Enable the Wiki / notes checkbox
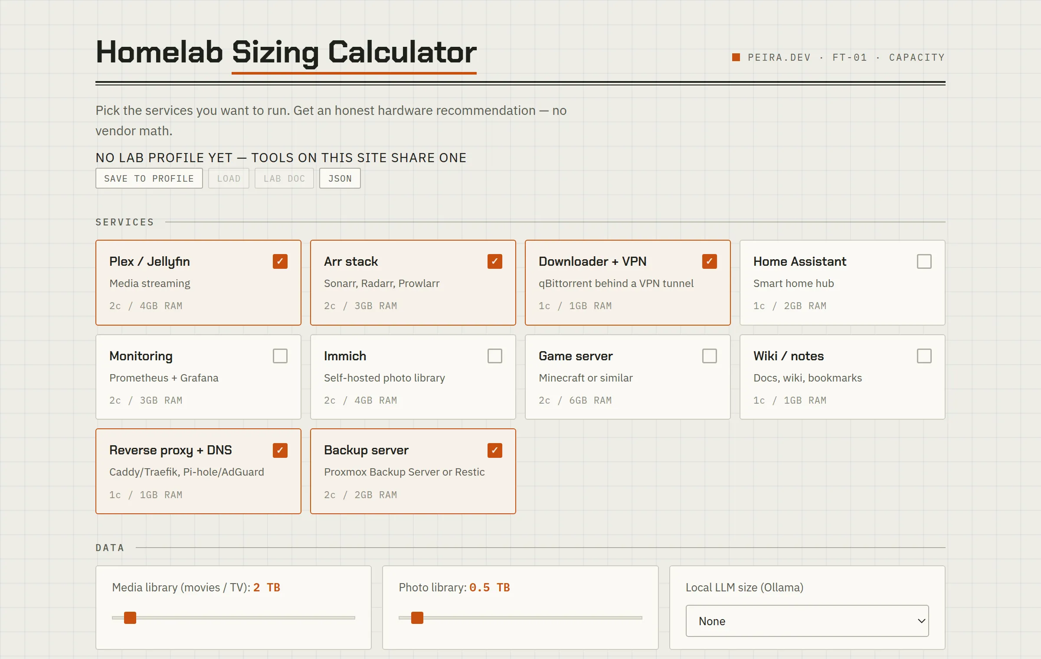This screenshot has height=659, width=1041. (x=924, y=356)
